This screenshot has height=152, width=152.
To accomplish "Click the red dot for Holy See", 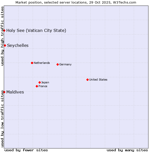I will point(4,30).
